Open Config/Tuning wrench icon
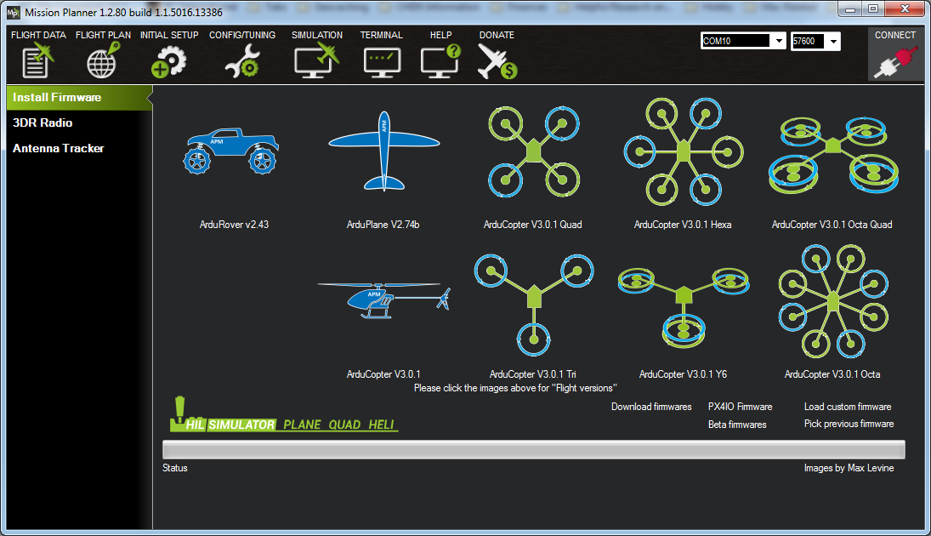Image resolution: width=931 pixels, height=536 pixels. coord(242,61)
